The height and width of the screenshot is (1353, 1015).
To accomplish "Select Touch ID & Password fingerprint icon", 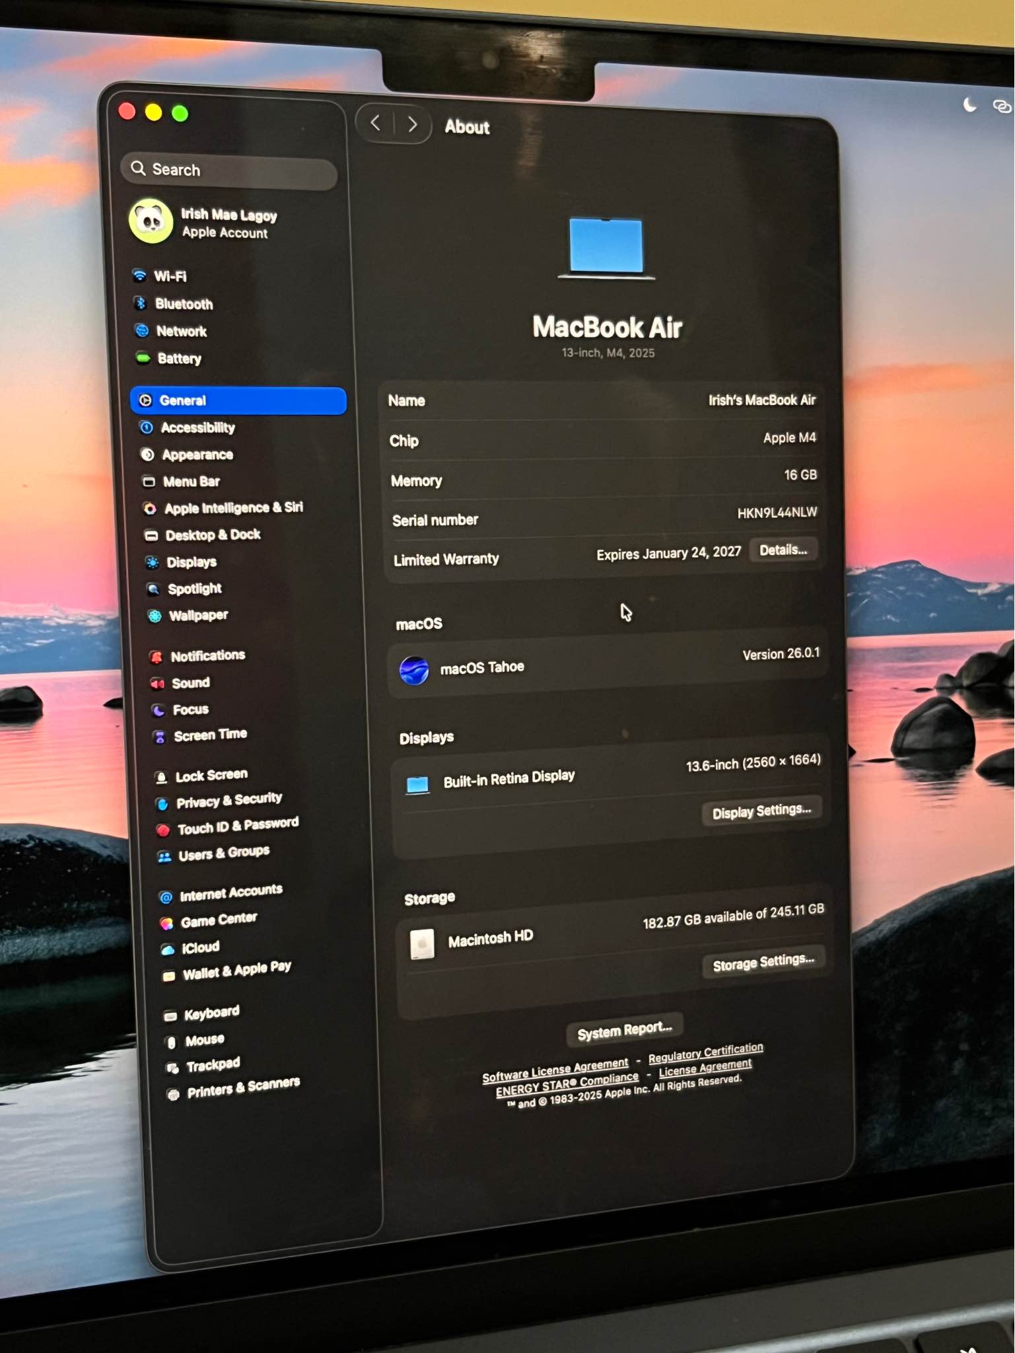I will (163, 830).
